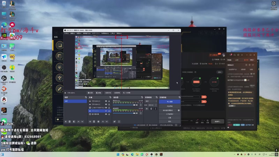The image size is (279, 157).
Task: Move selected source up with arrow
Action: coord(103,121)
